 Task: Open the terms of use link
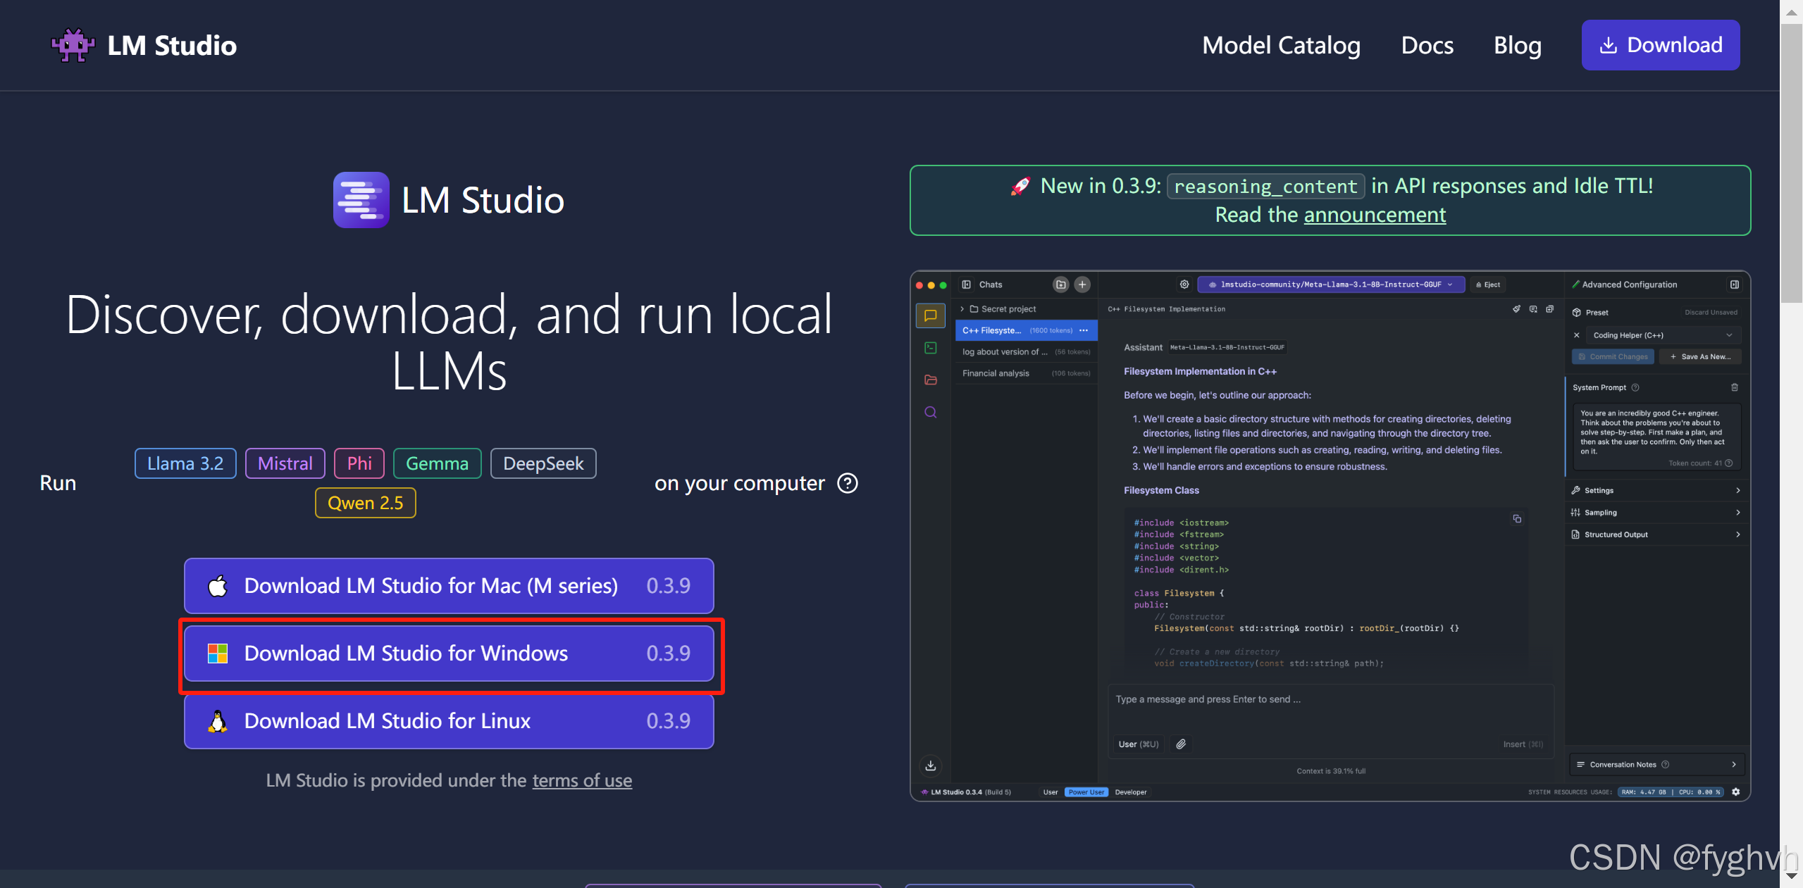pyautogui.click(x=581, y=780)
